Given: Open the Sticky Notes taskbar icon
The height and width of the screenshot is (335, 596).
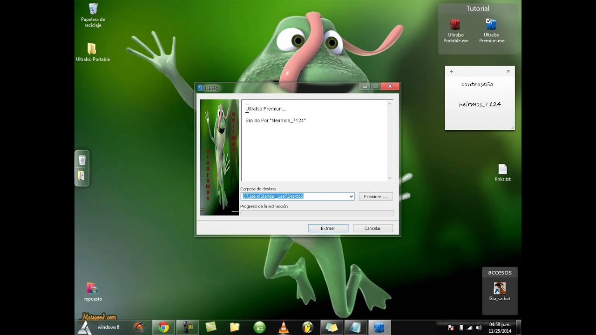Looking at the screenshot, I should pyautogui.click(x=332, y=327).
